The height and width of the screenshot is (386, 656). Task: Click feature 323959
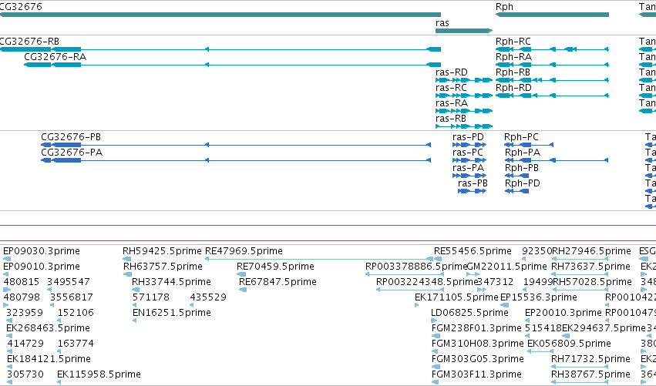[25, 313]
